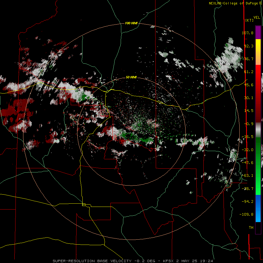Click the -78.7 velocity scale value

pyautogui.click(x=248, y=189)
